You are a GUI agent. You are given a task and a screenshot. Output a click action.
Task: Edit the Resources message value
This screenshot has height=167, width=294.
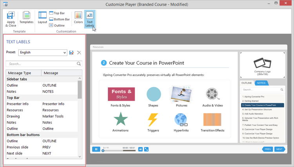pos(51,110)
